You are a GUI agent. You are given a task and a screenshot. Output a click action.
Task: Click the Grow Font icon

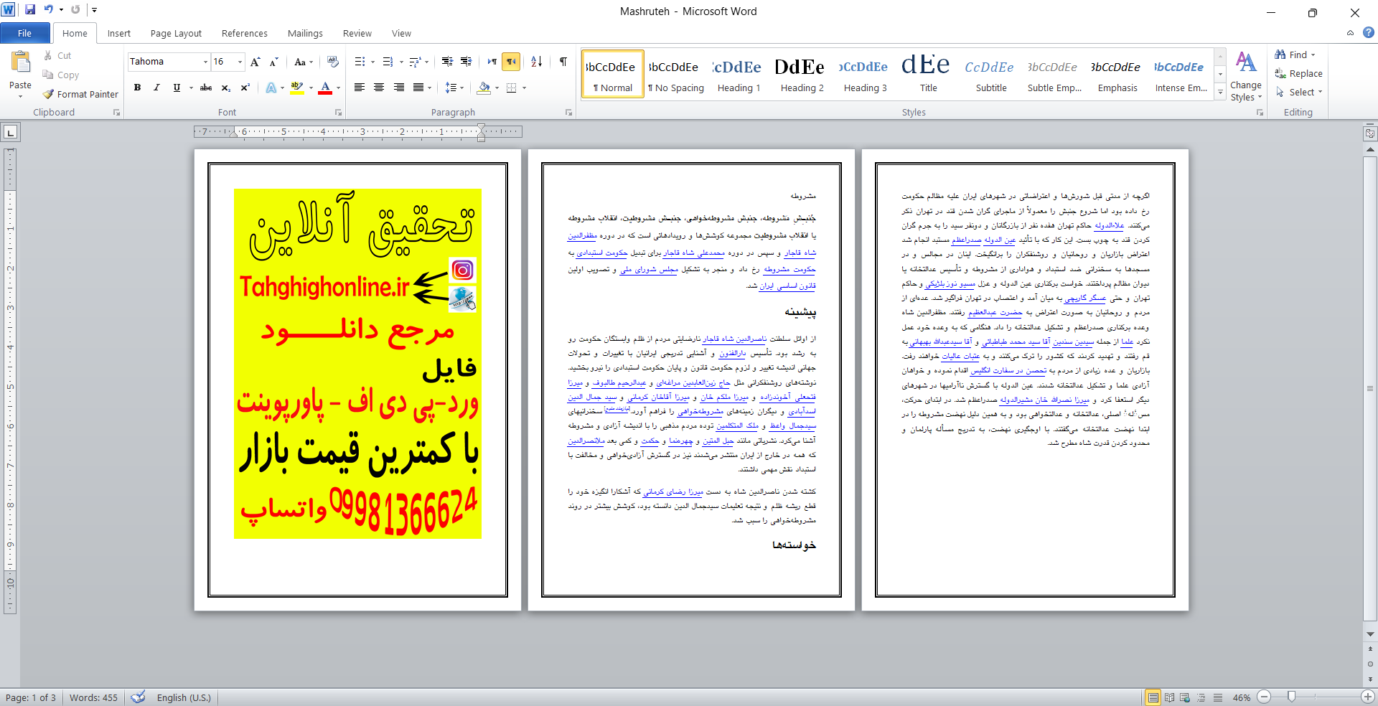point(255,62)
